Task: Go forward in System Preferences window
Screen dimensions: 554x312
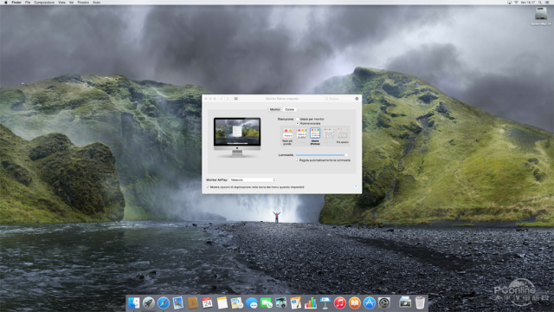Action: (227, 99)
